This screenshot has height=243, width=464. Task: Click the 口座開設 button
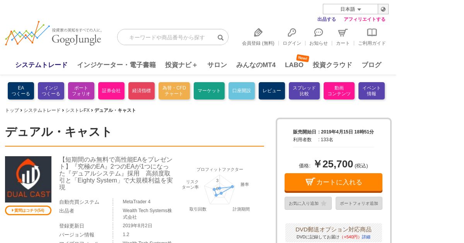click(x=242, y=91)
